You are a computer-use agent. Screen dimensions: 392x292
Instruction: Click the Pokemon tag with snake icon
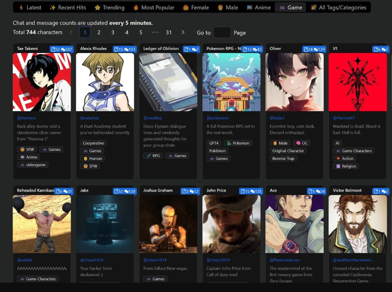point(238,143)
